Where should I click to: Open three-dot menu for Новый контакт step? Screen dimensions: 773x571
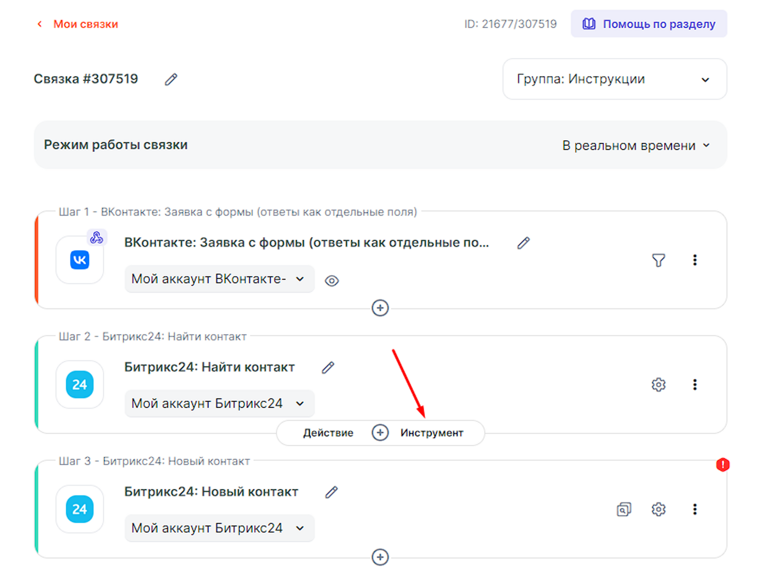pyautogui.click(x=695, y=509)
